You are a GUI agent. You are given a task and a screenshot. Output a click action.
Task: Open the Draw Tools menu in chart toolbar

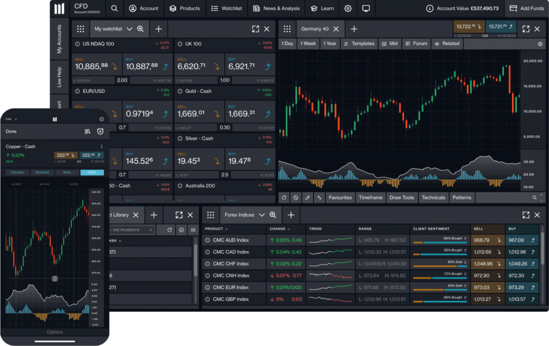[x=402, y=198]
